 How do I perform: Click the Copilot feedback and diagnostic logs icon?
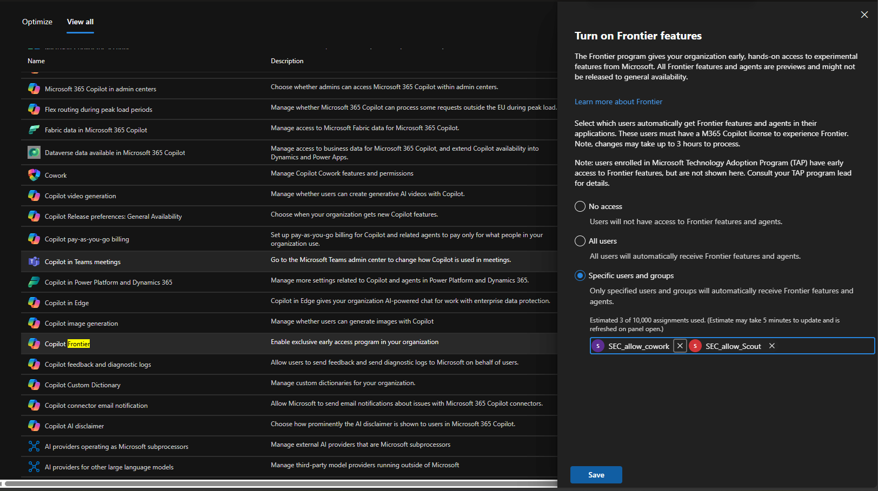(x=34, y=364)
